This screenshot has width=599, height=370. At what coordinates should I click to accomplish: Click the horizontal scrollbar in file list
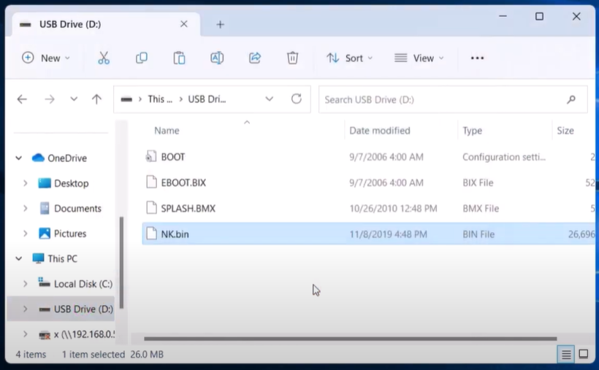pos(351,339)
